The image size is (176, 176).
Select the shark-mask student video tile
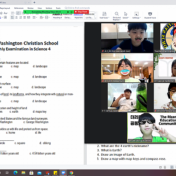tap(127, 68)
